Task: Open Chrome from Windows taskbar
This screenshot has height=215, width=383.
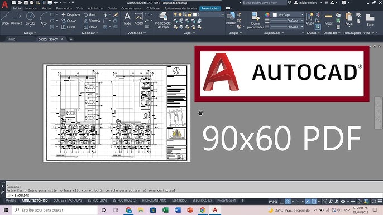Action: (x=203, y=210)
